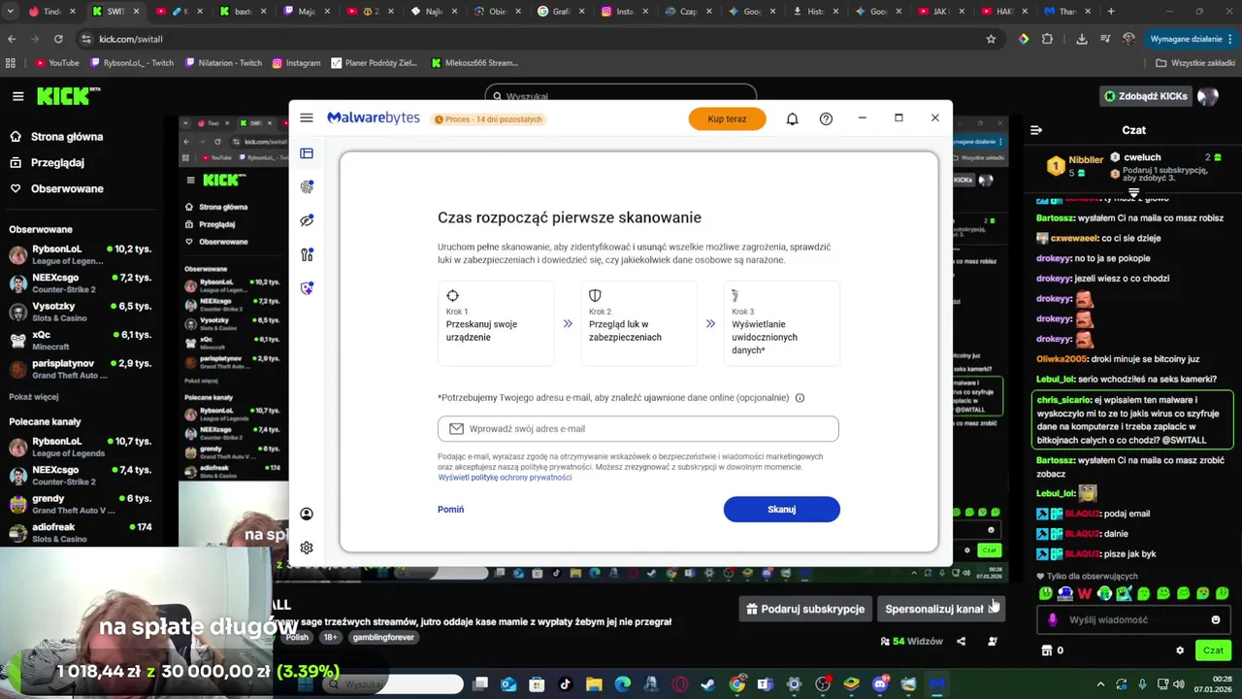The width and height of the screenshot is (1242, 699).
Task: Click the info icon next to opcjonalnie
Action: (800, 398)
